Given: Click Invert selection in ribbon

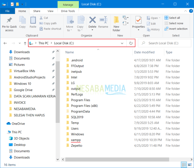Looking at the screenshot, I should coord(176,29).
